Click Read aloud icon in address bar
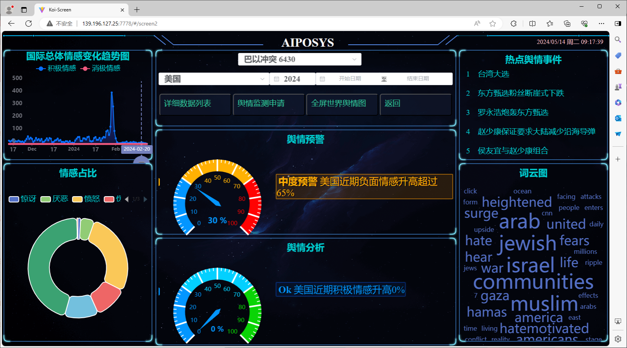The image size is (627, 348). coord(477,24)
